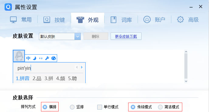The height and width of the screenshot is (112, 209).
Task: Click the punctuation mode icon
Action: (x=41, y=58)
